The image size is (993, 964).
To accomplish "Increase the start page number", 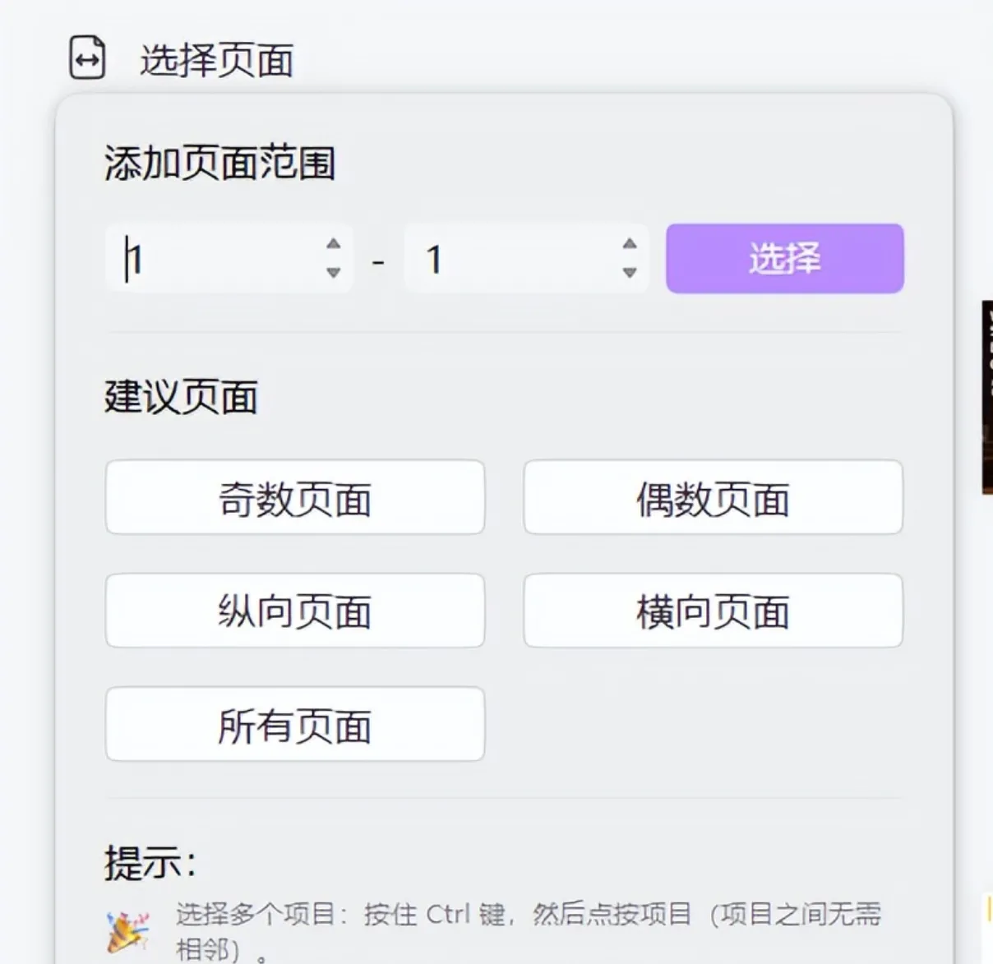I will 333,244.
